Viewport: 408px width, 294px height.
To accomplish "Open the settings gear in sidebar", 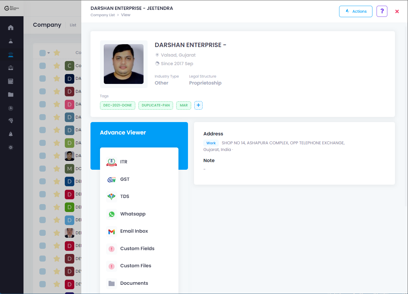I will pos(11,147).
